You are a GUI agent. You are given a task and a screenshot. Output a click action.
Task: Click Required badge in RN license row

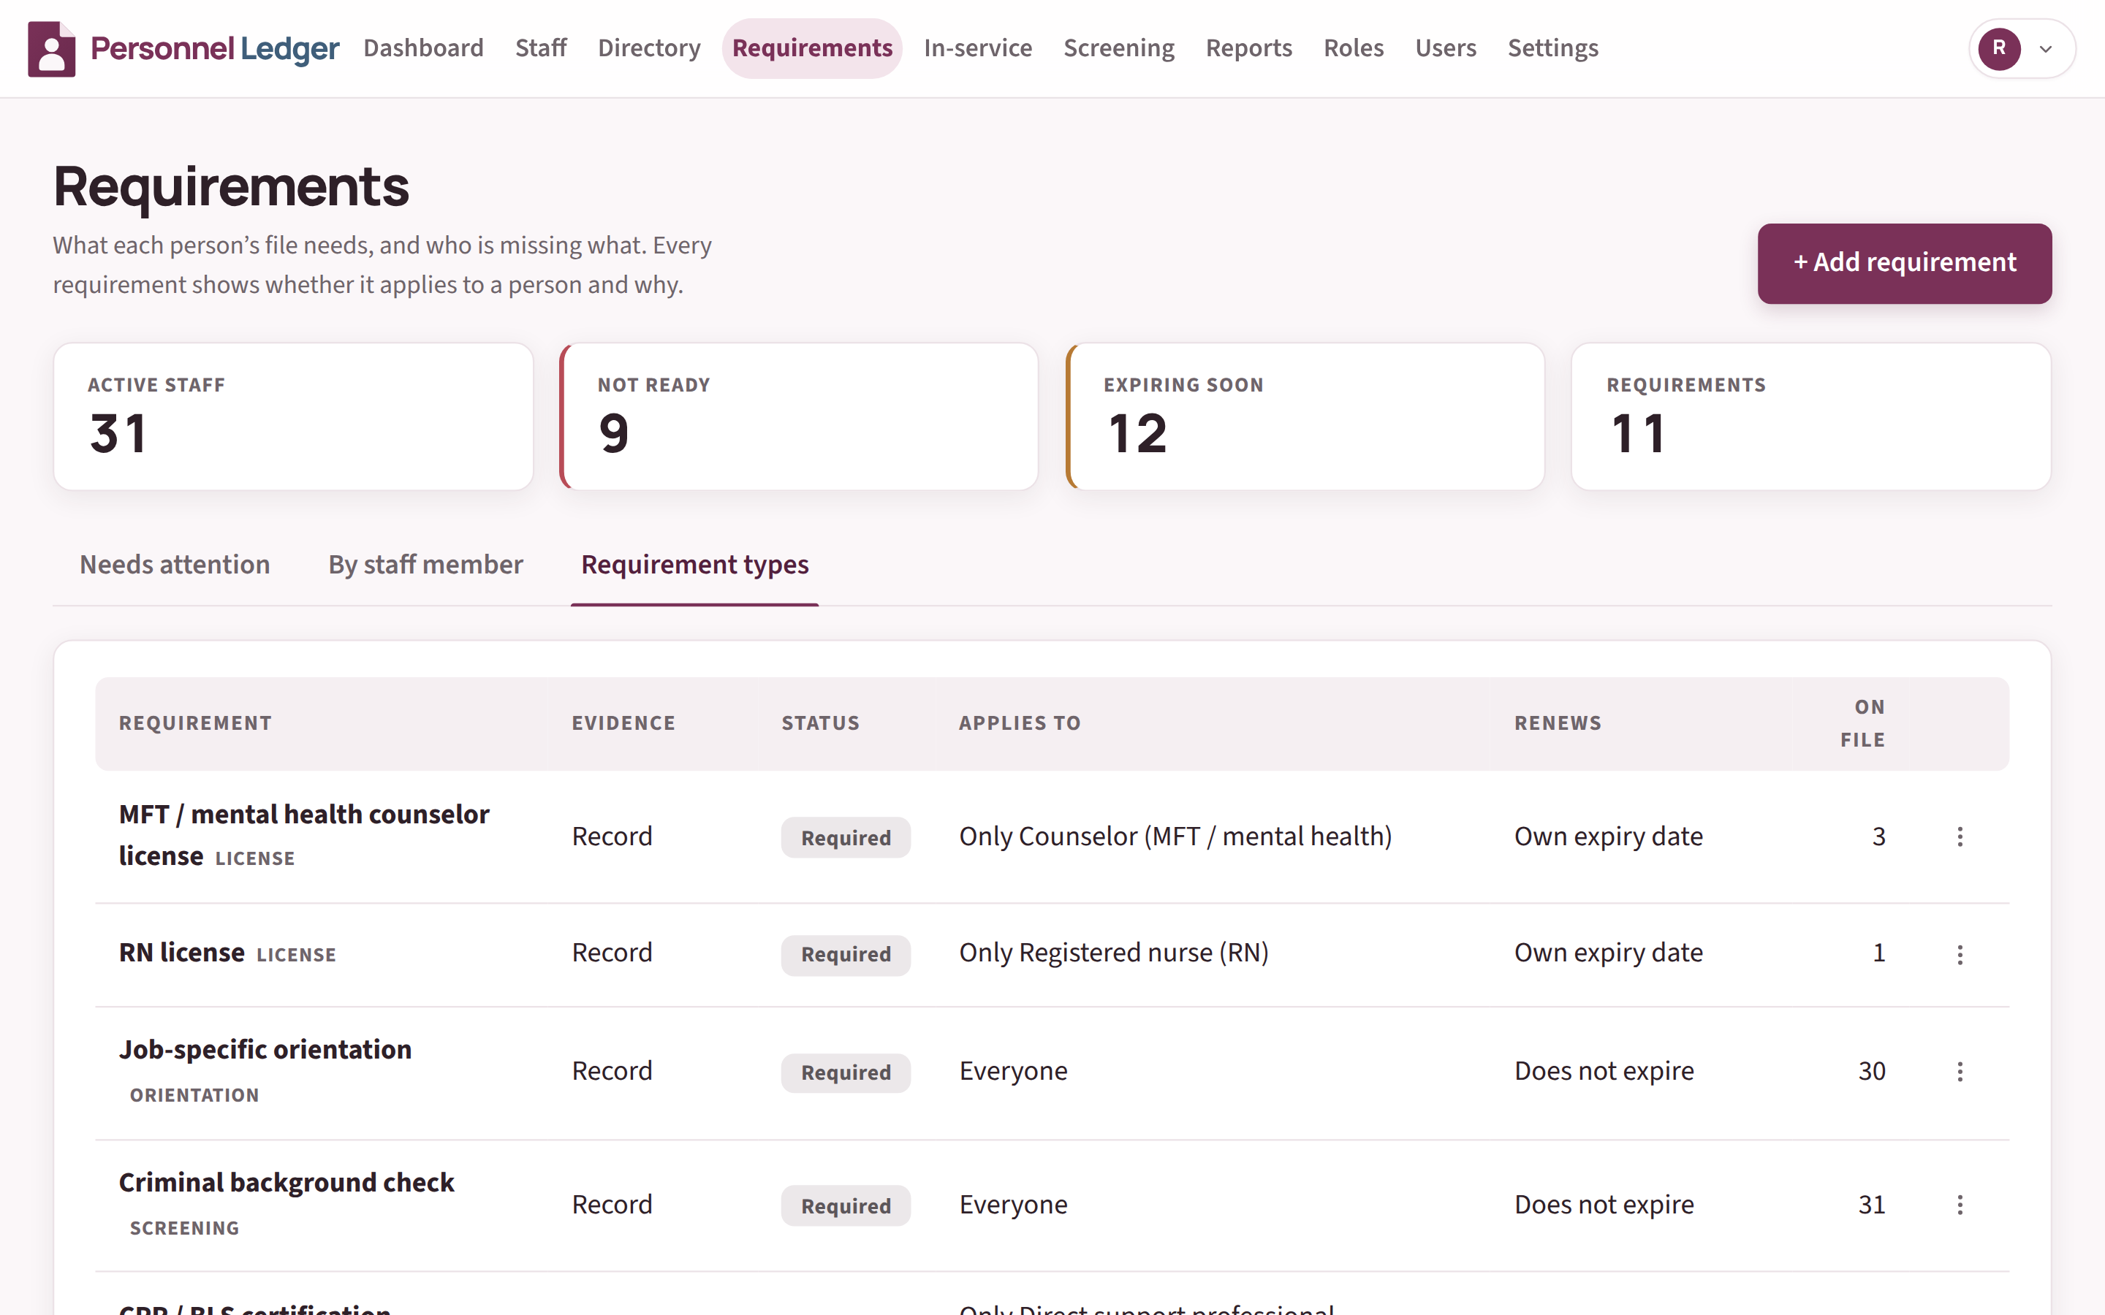pyautogui.click(x=846, y=955)
